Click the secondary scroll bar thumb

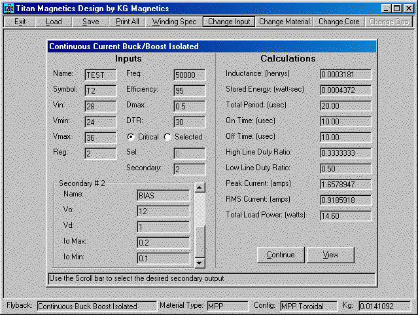[x=200, y=242]
